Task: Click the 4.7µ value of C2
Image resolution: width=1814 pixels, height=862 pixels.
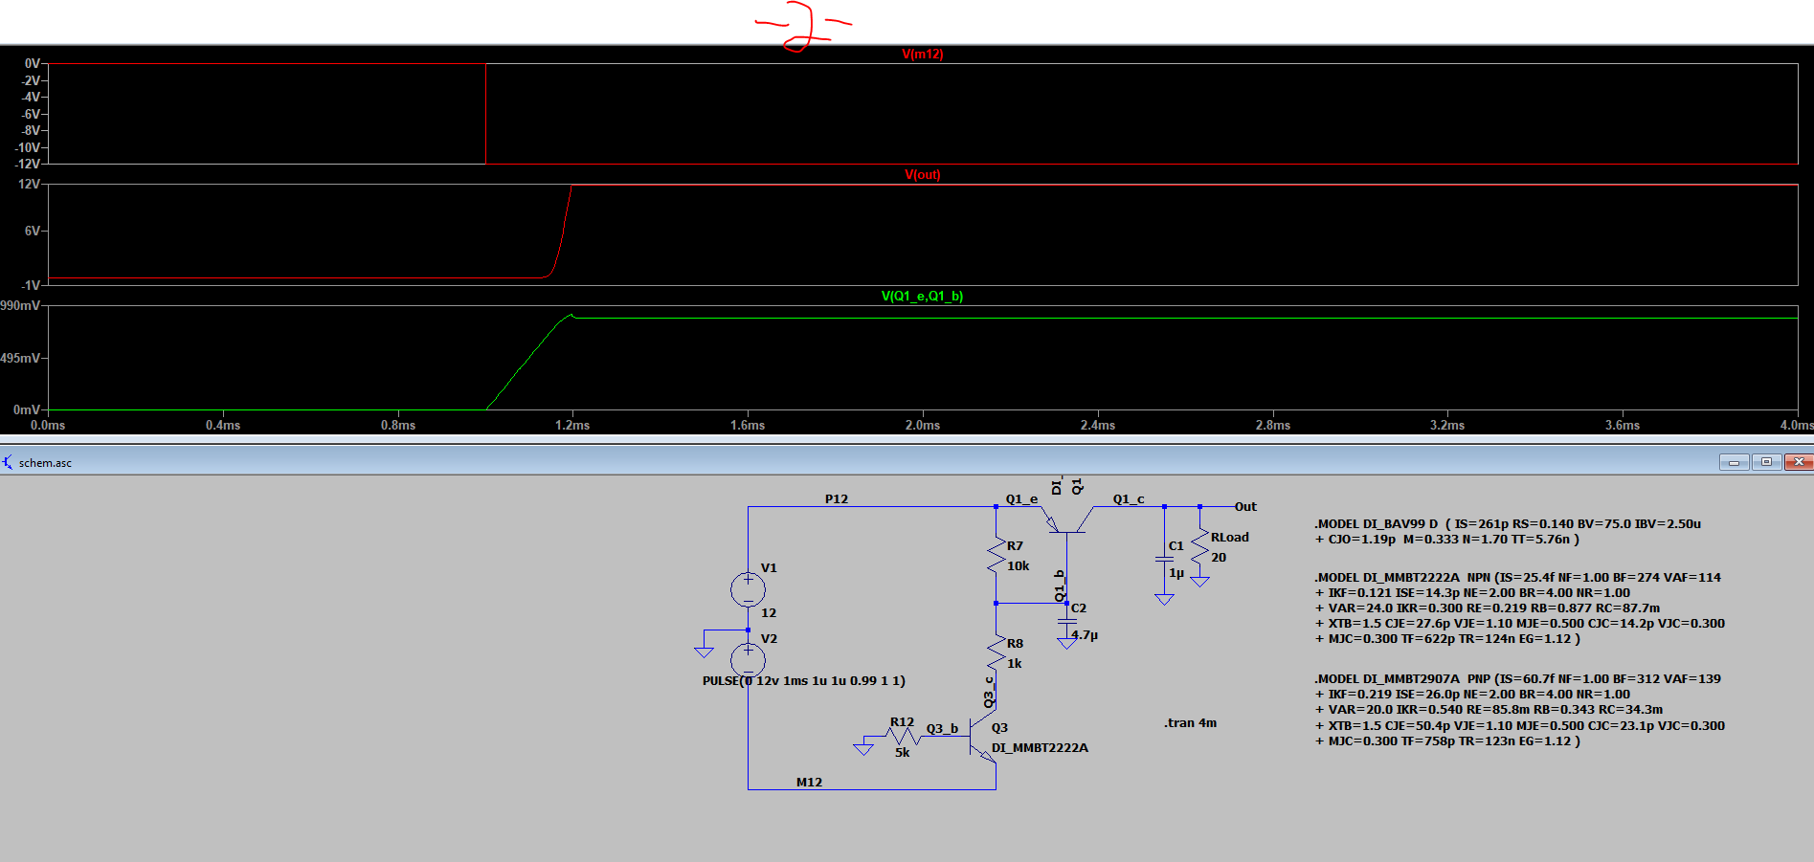Action: [1085, 635]
